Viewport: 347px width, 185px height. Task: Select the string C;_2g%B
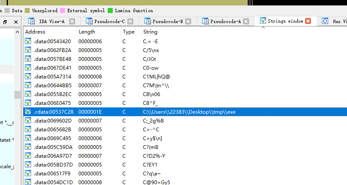[x=153, y=120]
